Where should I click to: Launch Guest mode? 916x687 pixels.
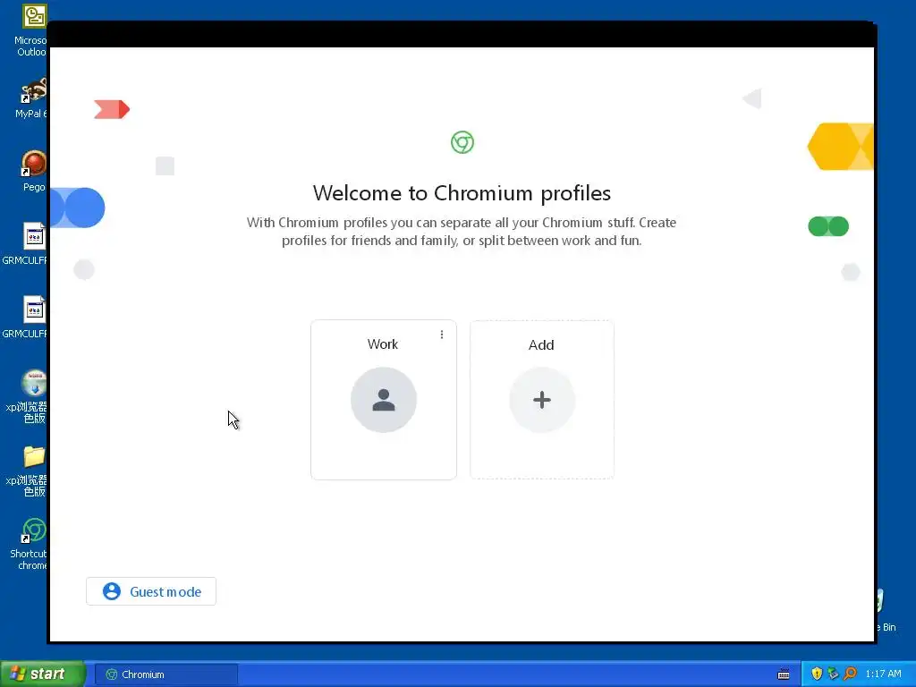150,591
